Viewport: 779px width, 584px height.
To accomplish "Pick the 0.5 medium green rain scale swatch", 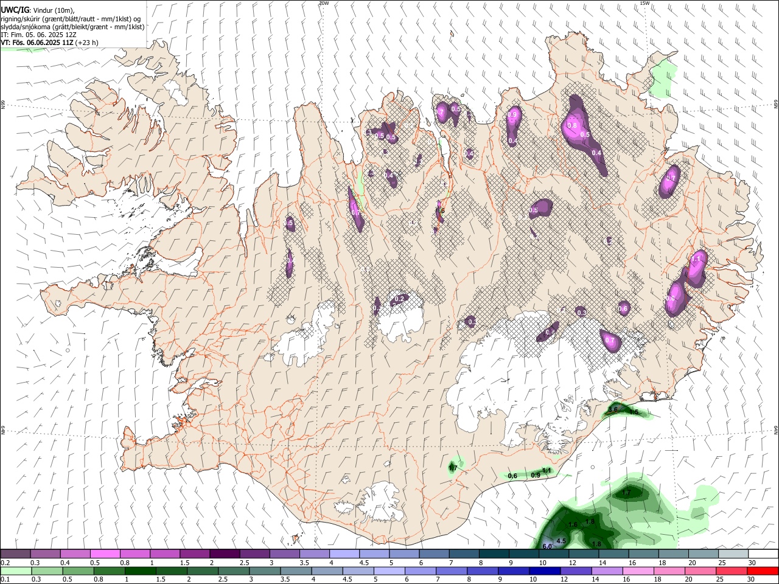I will 78,571.
